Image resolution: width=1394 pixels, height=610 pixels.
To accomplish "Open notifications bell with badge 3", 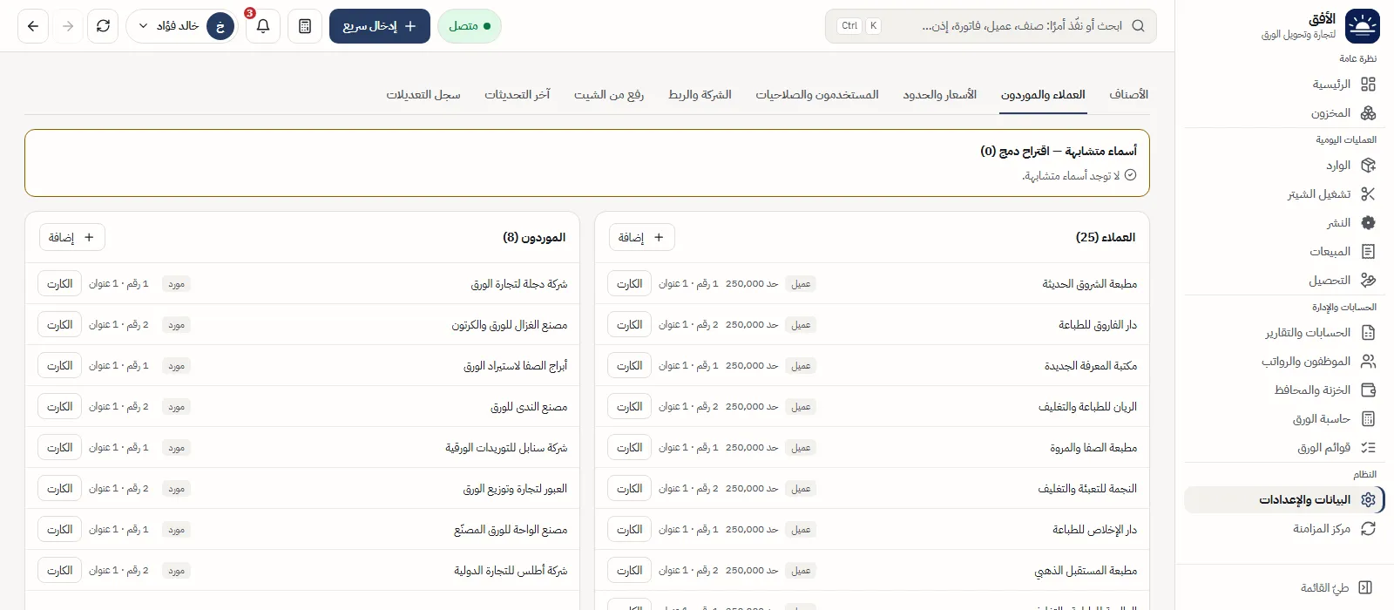I will point(262,26).
